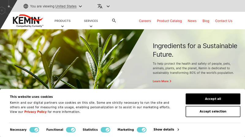This screenshot has height=137, width=245.
Task: Go to Product Catalog
Action: (169, 21)
